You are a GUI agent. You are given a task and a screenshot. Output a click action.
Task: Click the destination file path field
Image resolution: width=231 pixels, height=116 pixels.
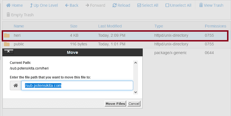click(x=77, y=85)
